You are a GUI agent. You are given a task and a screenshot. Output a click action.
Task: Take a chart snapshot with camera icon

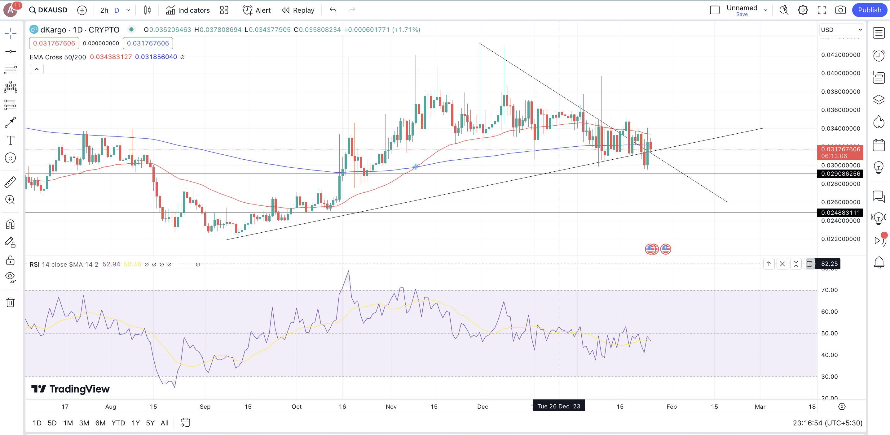coord(840,10)
